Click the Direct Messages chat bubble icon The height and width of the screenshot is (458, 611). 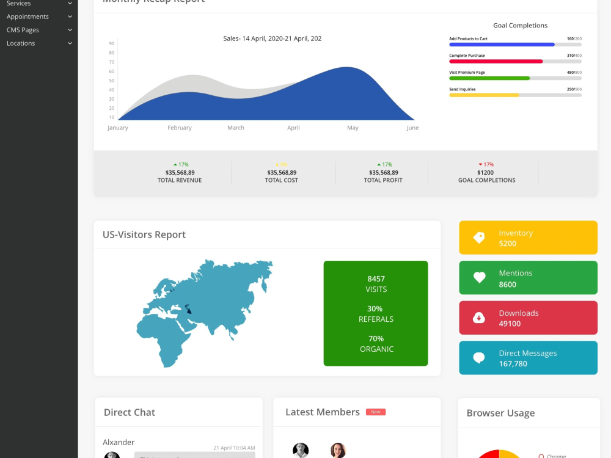(479, 357)
